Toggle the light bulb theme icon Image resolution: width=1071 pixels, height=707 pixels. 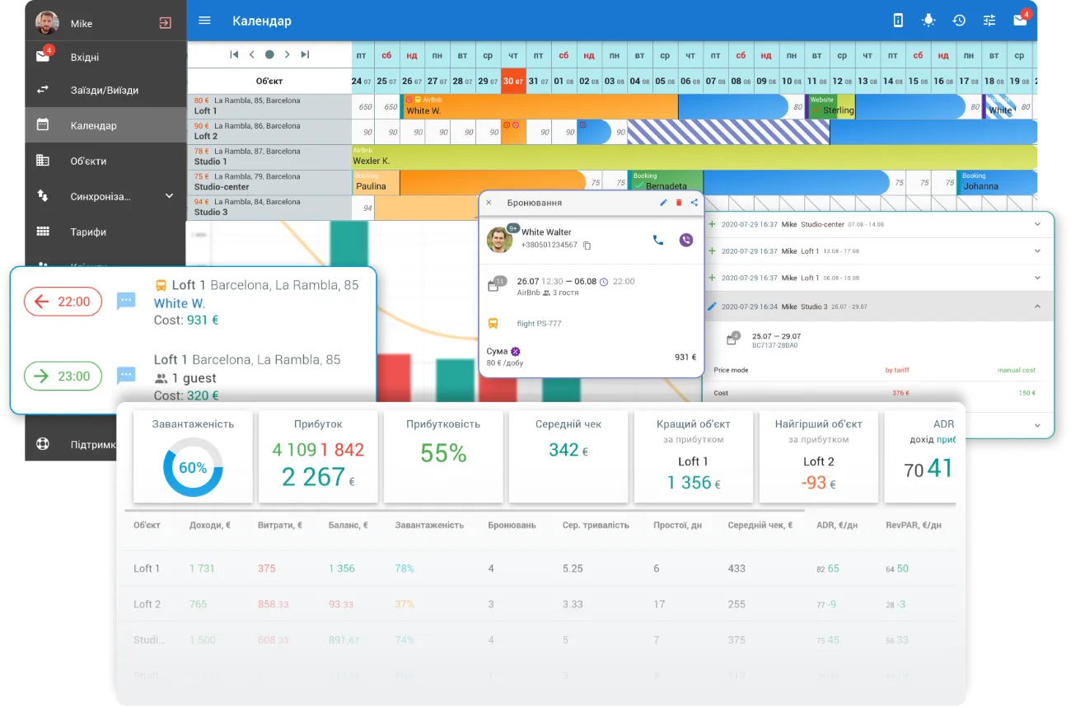coord(928,21)
